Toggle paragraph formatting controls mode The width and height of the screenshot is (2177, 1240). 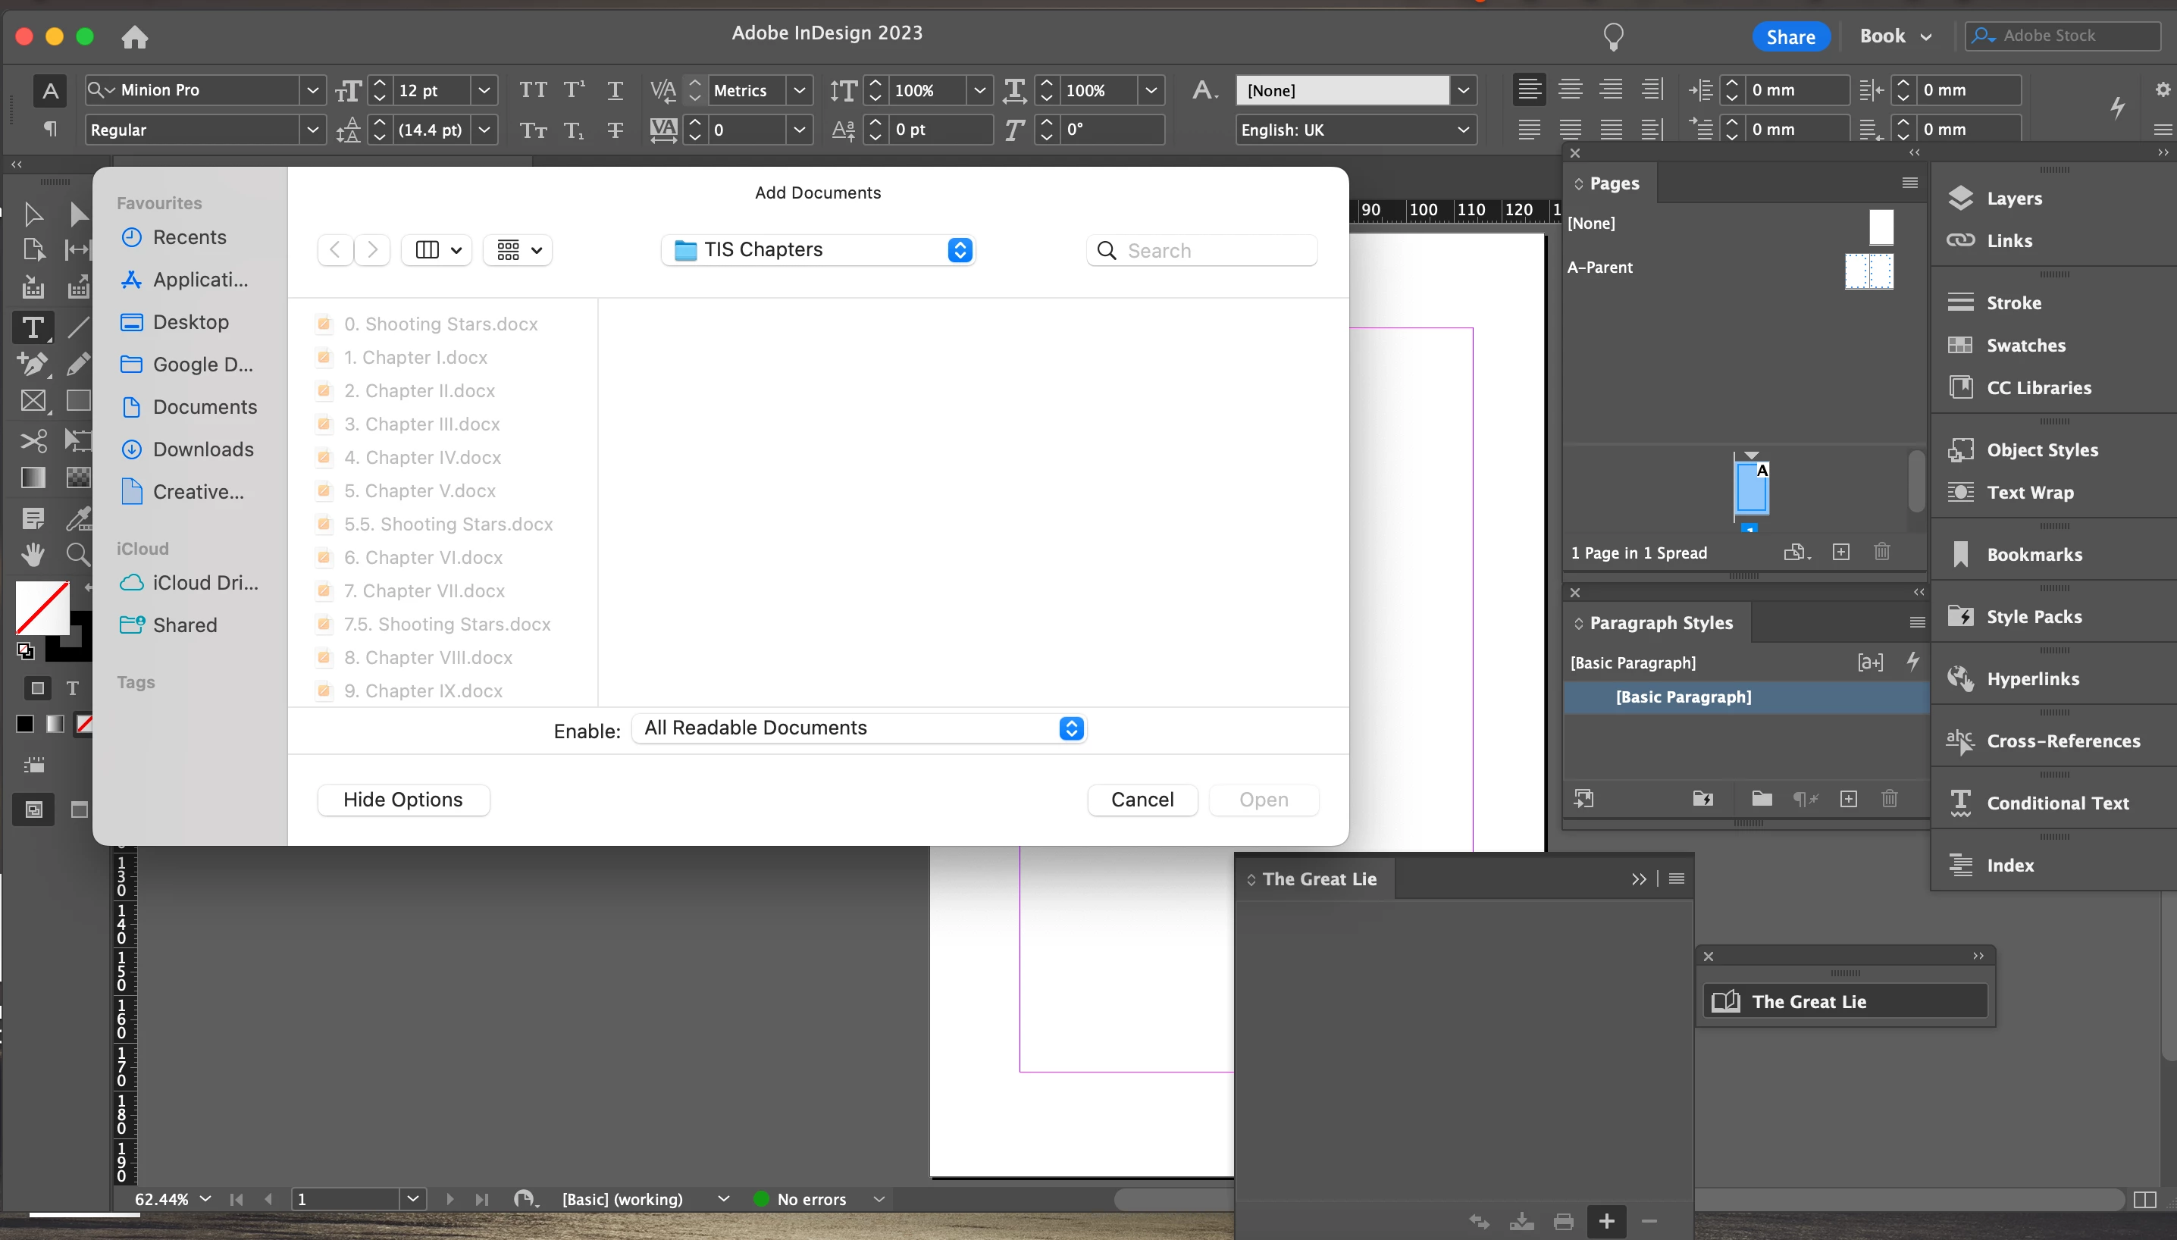click(50, 130)
